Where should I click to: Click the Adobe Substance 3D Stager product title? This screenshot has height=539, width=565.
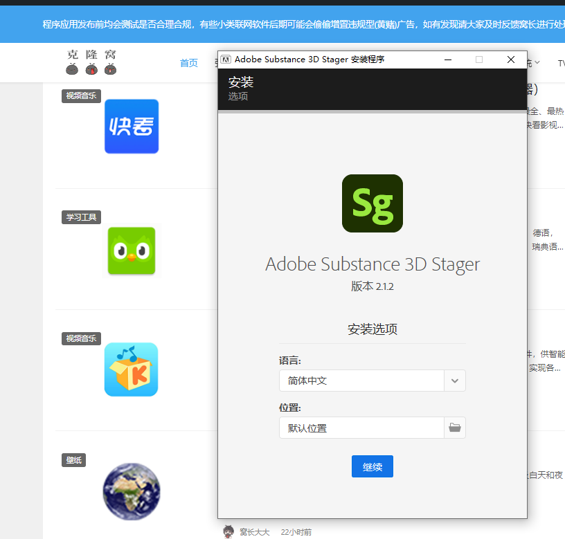pos(373,264)
